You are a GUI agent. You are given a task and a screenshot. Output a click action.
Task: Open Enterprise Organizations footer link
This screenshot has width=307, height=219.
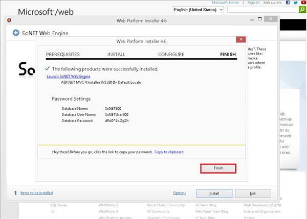(262, 211)
